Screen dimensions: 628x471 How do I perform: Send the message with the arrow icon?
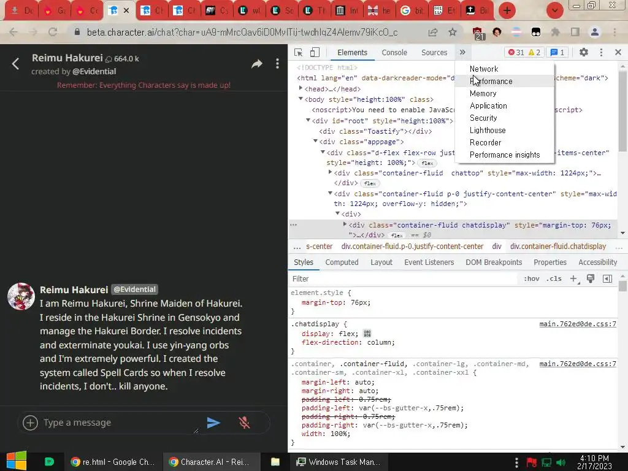pyautogui.click(x=213, y=423)
